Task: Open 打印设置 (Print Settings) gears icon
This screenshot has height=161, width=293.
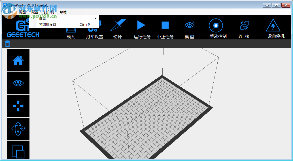Action: click(95, 26)
